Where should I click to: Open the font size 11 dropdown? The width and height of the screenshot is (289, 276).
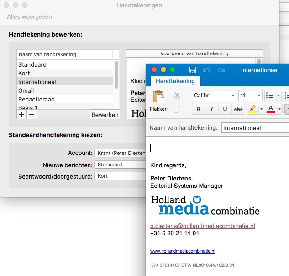coord(259,96)
